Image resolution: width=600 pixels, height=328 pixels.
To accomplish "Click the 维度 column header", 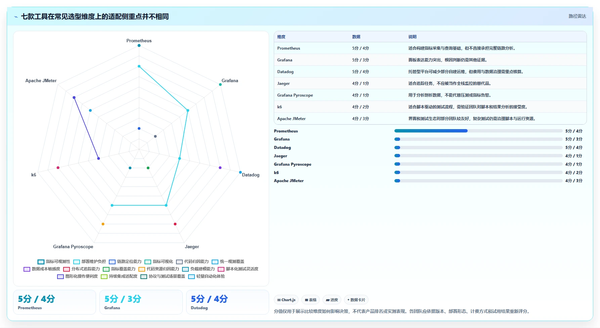I will pyautogui.click(x=281, y=37).
